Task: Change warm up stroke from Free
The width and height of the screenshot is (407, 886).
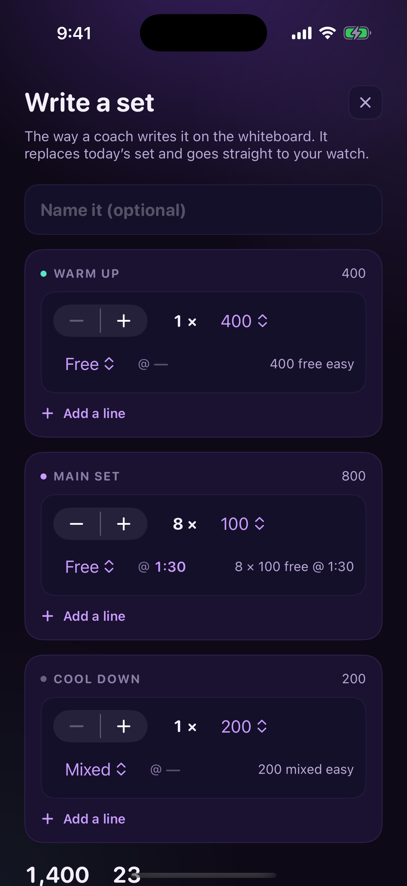Action: [90, 364]
